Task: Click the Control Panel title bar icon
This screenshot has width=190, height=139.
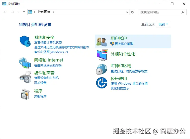Action: (4, 4)
